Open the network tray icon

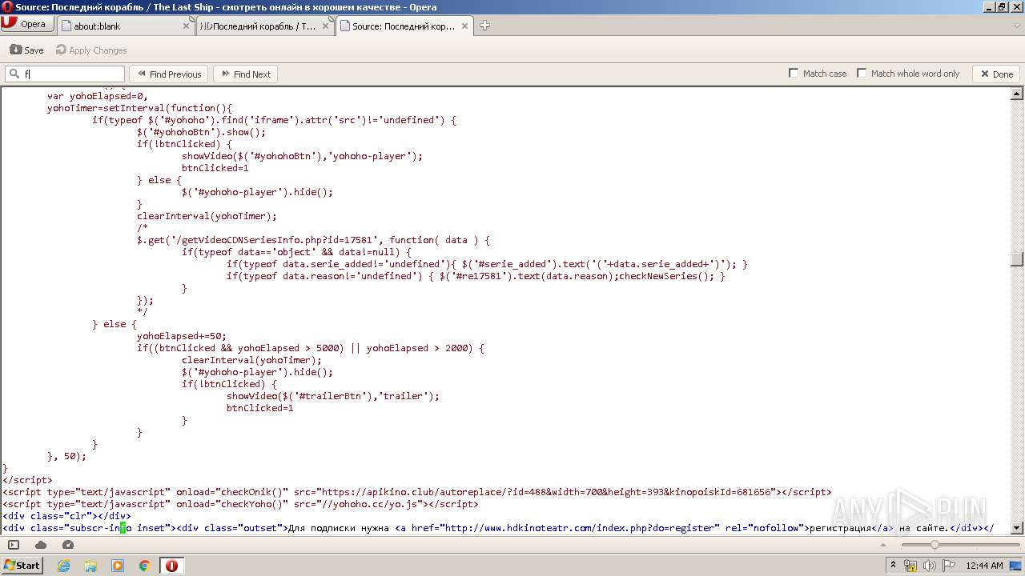(910, 566)
